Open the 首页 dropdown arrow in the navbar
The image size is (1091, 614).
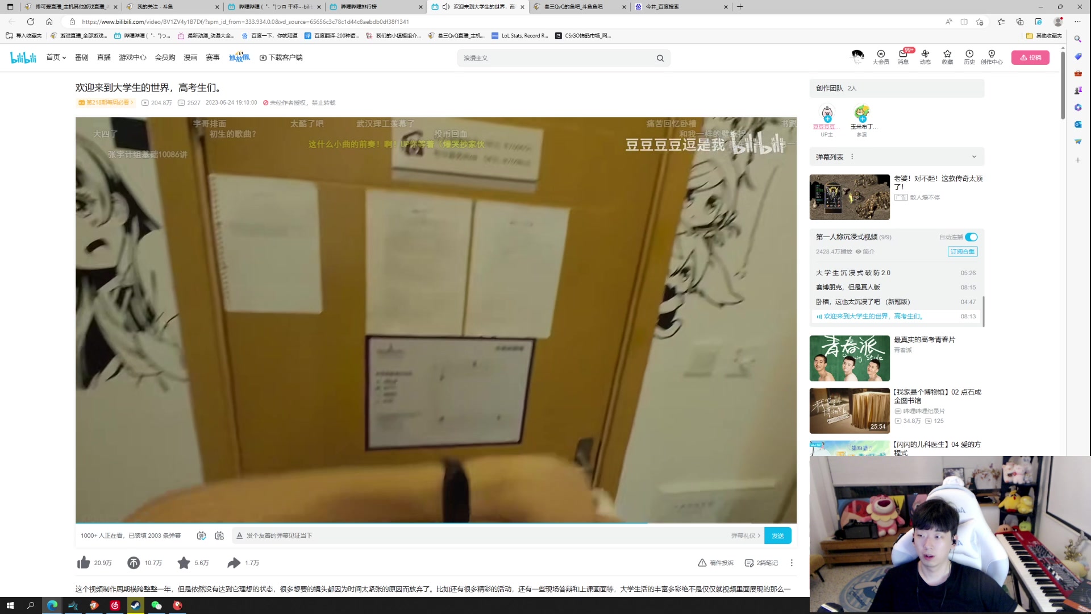tap(64, 57)
